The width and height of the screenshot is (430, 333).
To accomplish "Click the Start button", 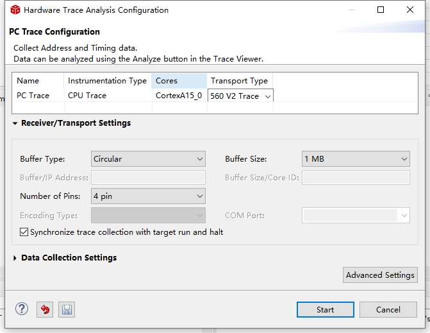I will point(325,310).
